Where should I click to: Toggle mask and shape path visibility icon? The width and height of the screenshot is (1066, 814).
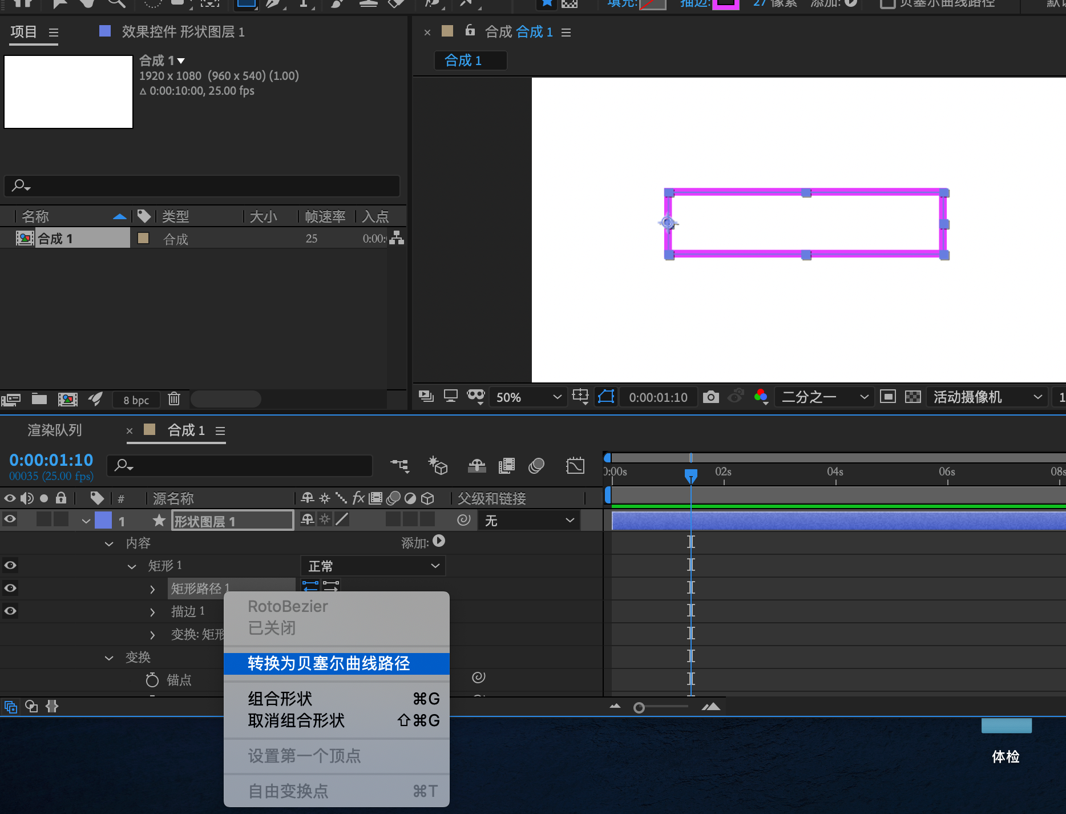[x=606, y=397]
